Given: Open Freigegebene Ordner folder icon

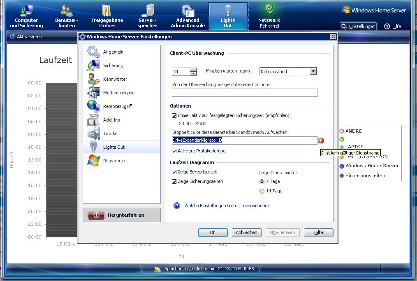Looking at the screenshot, I should pyautogui.click(x=107, y=11).
